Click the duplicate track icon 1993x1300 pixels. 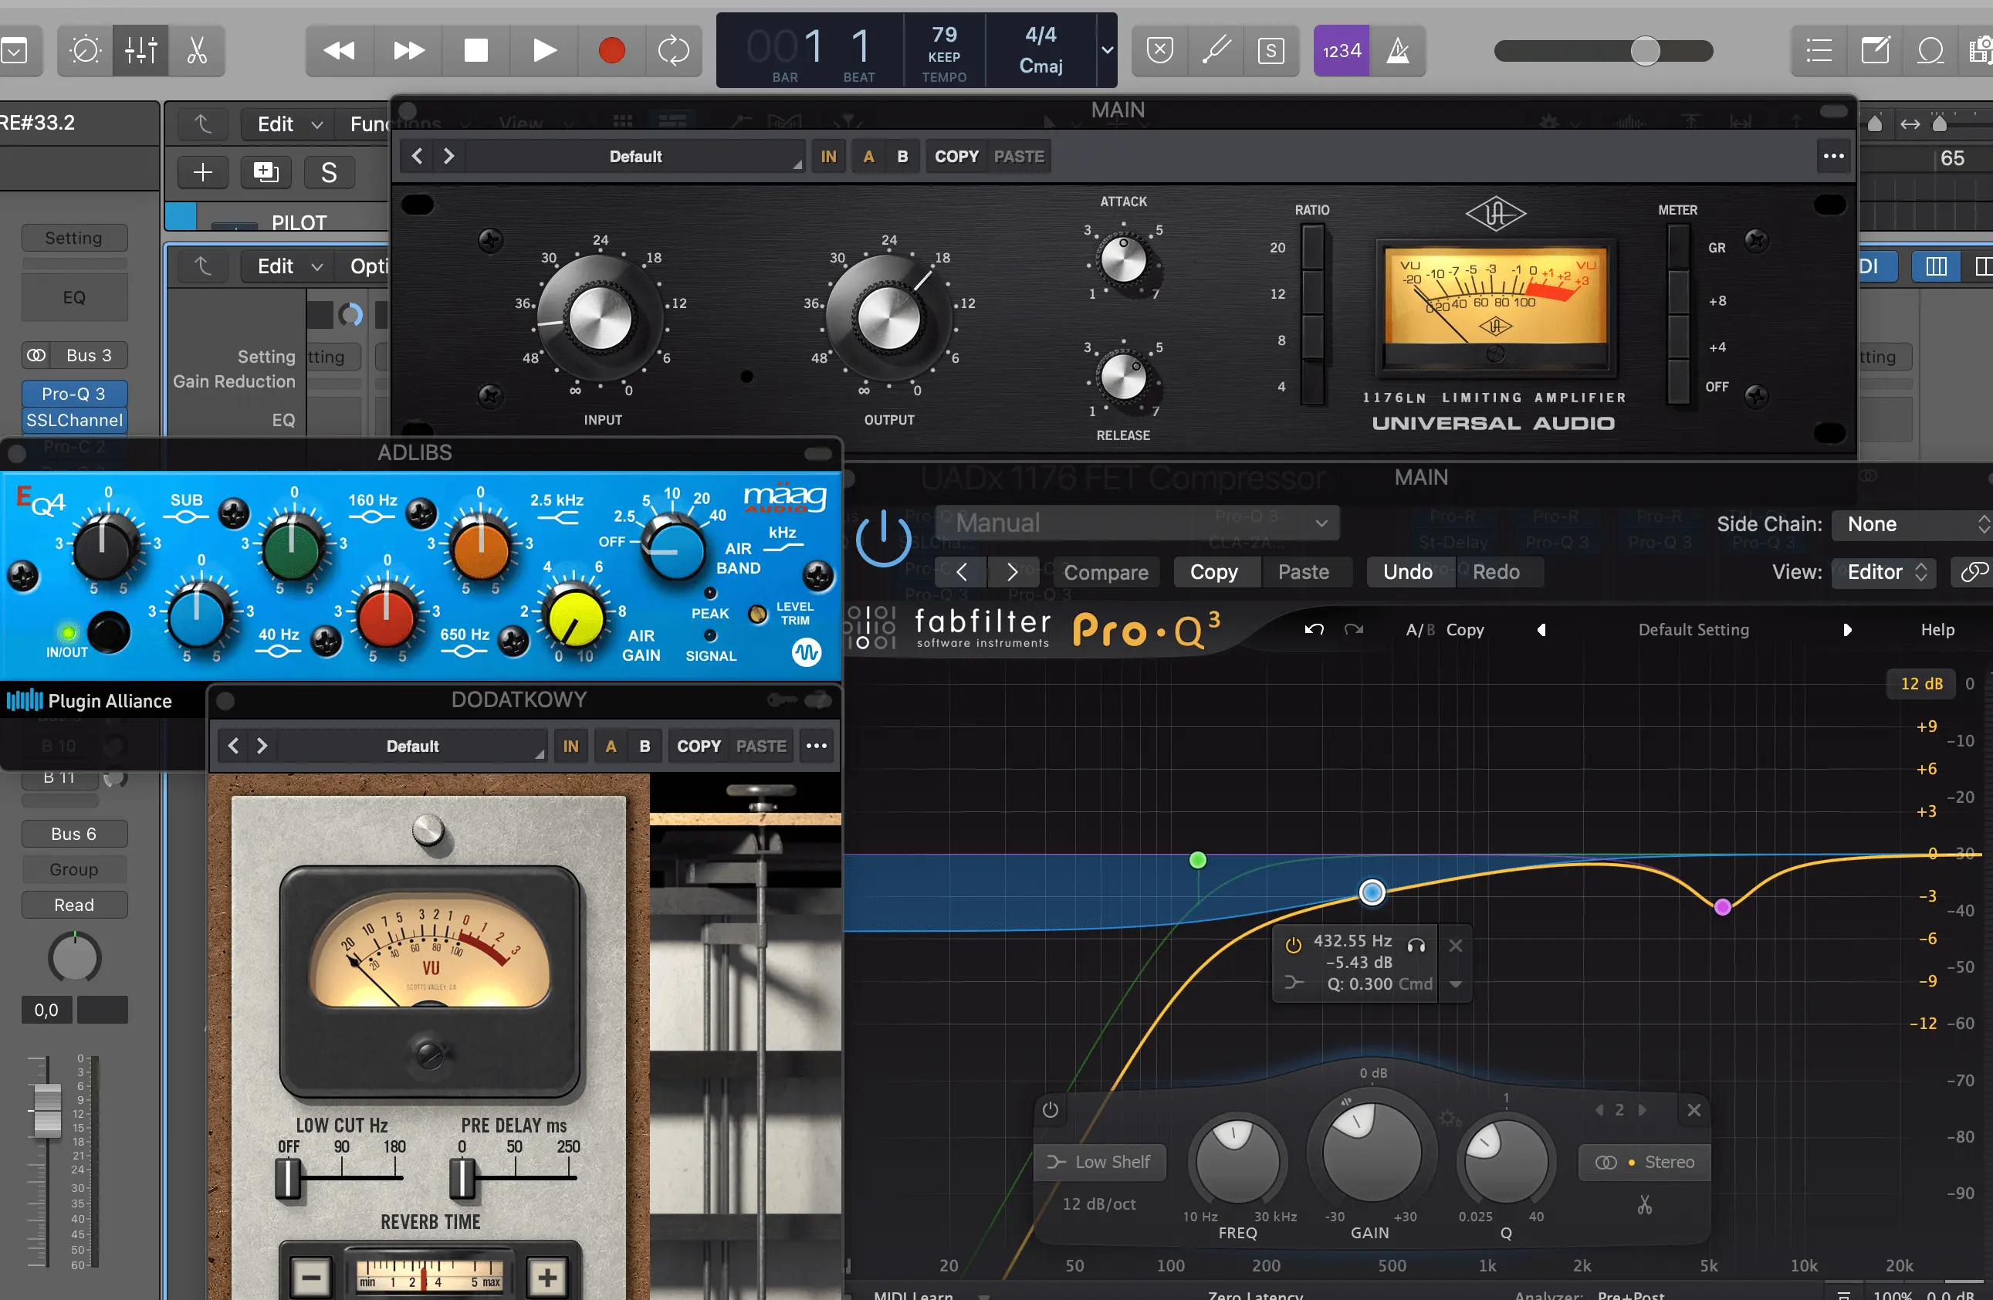click(x=266, y=173)
